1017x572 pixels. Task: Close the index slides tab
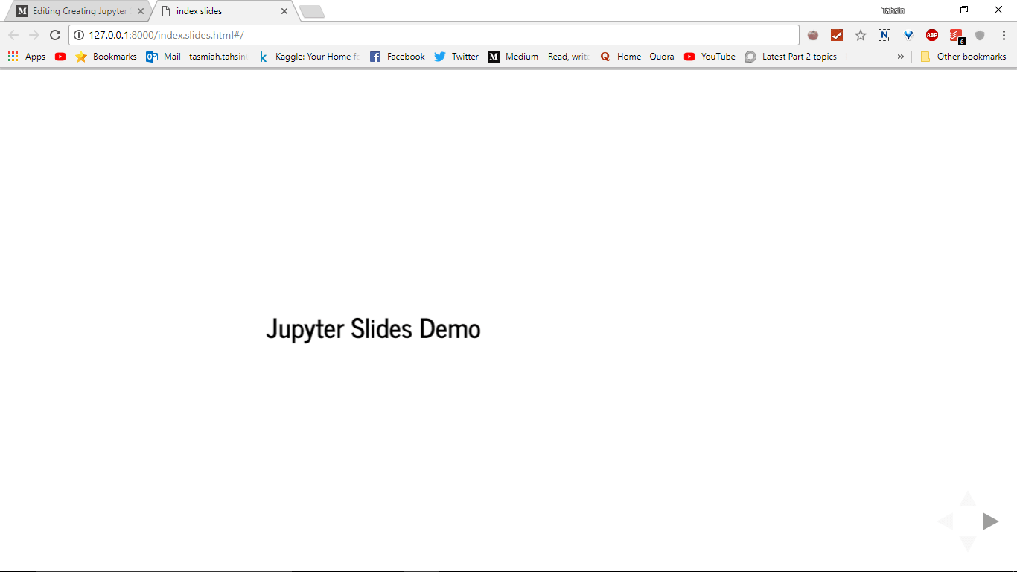click(284, 11)
